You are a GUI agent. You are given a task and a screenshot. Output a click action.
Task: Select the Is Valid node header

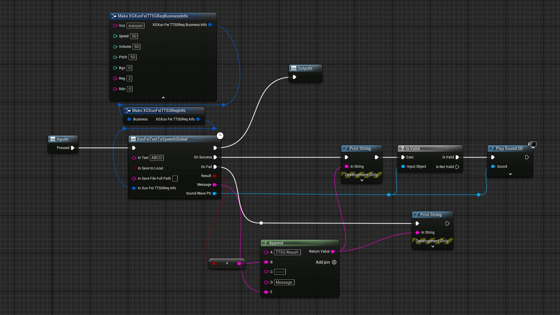click(412, 148)
